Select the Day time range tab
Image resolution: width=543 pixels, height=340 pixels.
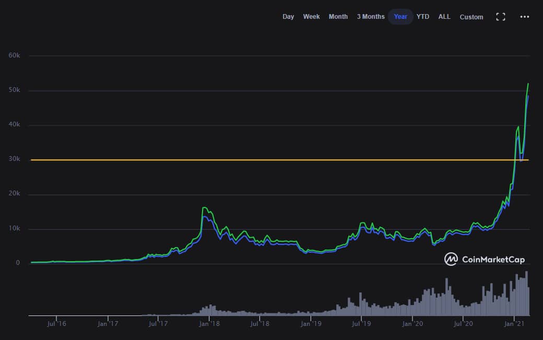[288, 17]
